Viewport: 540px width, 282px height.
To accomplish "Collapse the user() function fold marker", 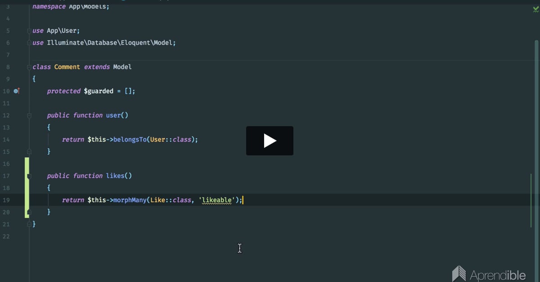I will click(x=29, y=115).
